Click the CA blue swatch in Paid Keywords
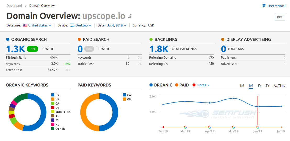The height and width of the screenshot is (141, 290). pos(124,95)
